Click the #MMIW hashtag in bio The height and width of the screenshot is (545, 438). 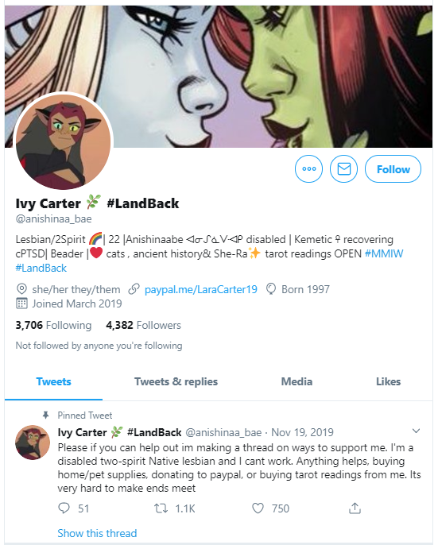pos(384,253)
